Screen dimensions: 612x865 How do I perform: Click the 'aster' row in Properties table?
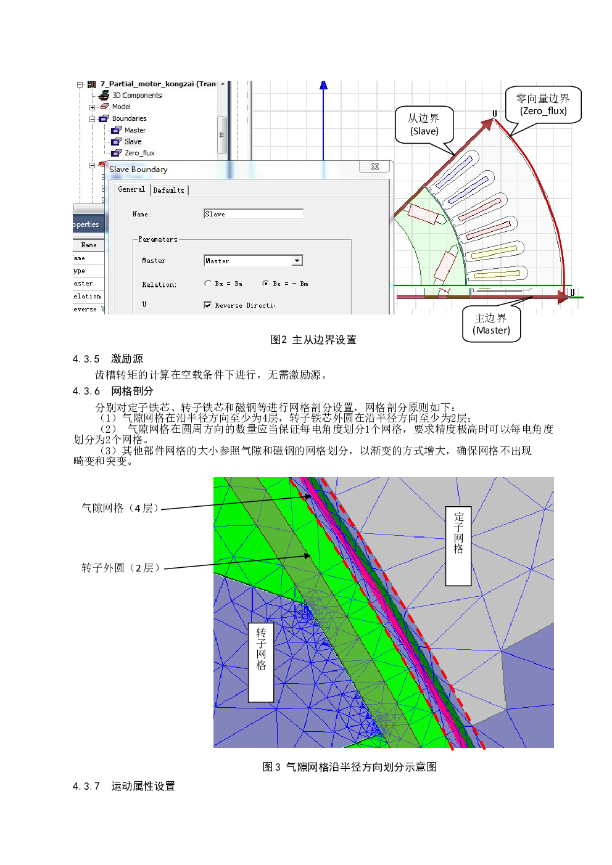pyautogui.click(x=89, y=284)
